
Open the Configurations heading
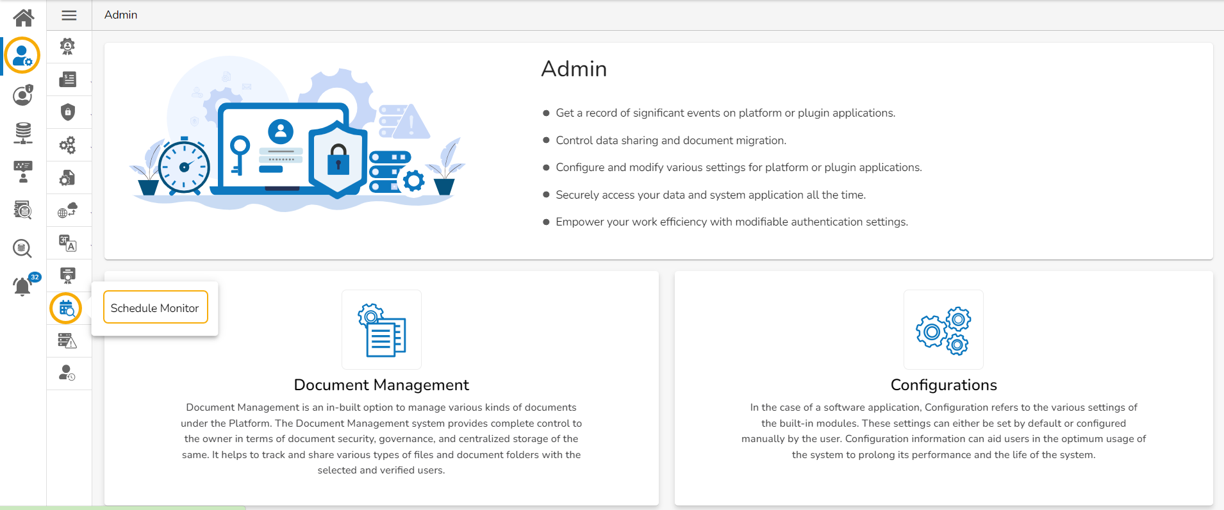944,385
